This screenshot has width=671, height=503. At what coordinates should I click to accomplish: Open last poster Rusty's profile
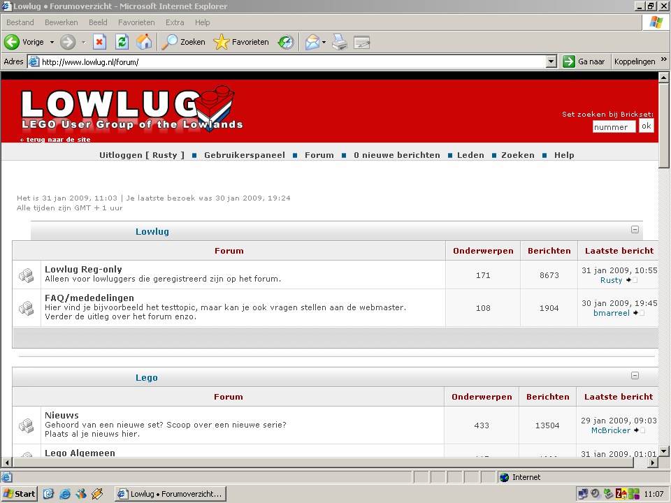611,280
